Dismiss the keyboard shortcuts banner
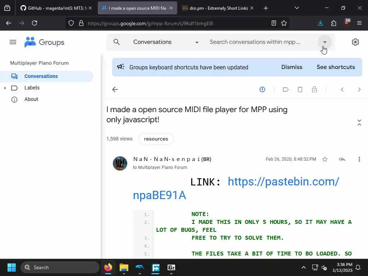The height and width of the screenshot is (276, 368). (x=292, y=67)
